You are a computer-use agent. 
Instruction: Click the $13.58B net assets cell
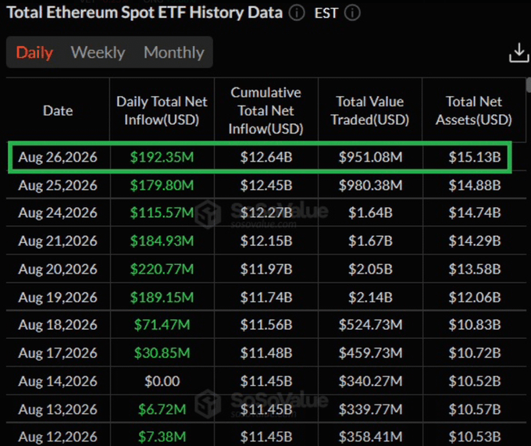pos(475,269)
